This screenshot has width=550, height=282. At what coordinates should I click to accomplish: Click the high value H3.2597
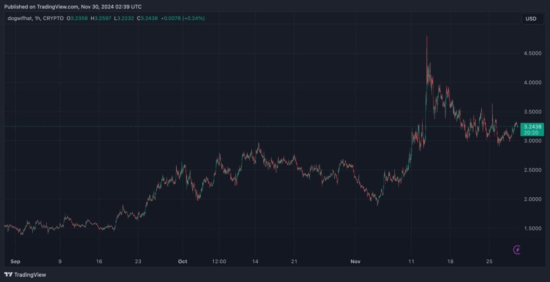pyautogui.click(x=102, y=18)
